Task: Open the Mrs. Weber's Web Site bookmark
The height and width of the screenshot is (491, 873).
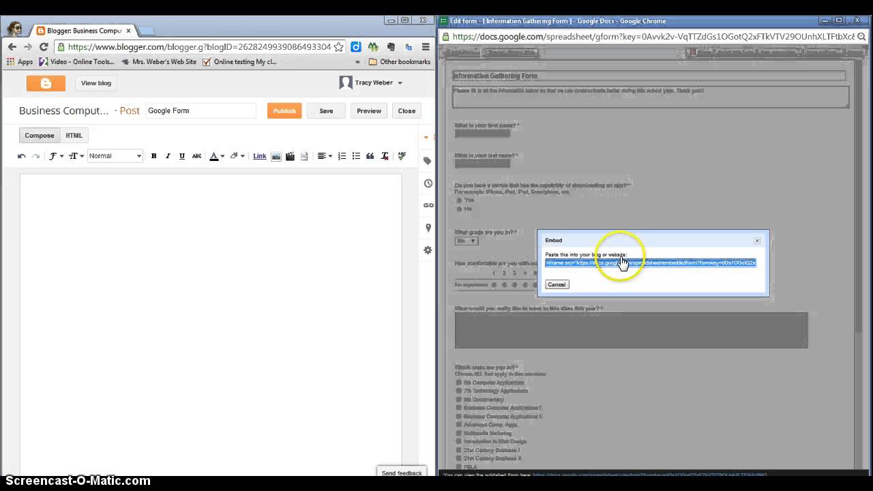Action: tap(158, 62)
